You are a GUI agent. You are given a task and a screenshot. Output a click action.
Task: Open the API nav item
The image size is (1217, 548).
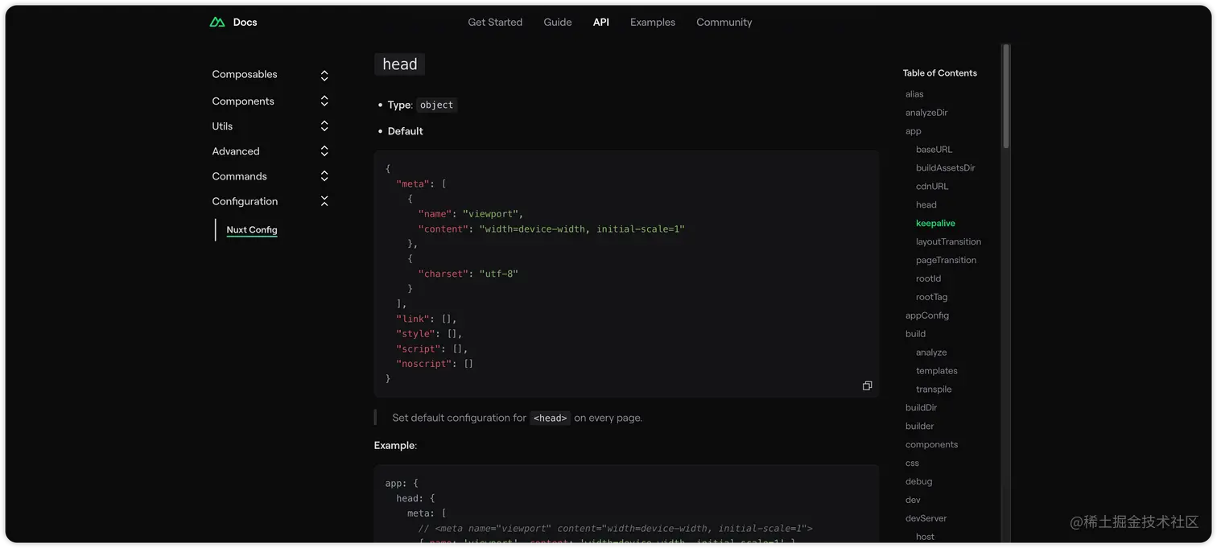(x=601, y=23)
